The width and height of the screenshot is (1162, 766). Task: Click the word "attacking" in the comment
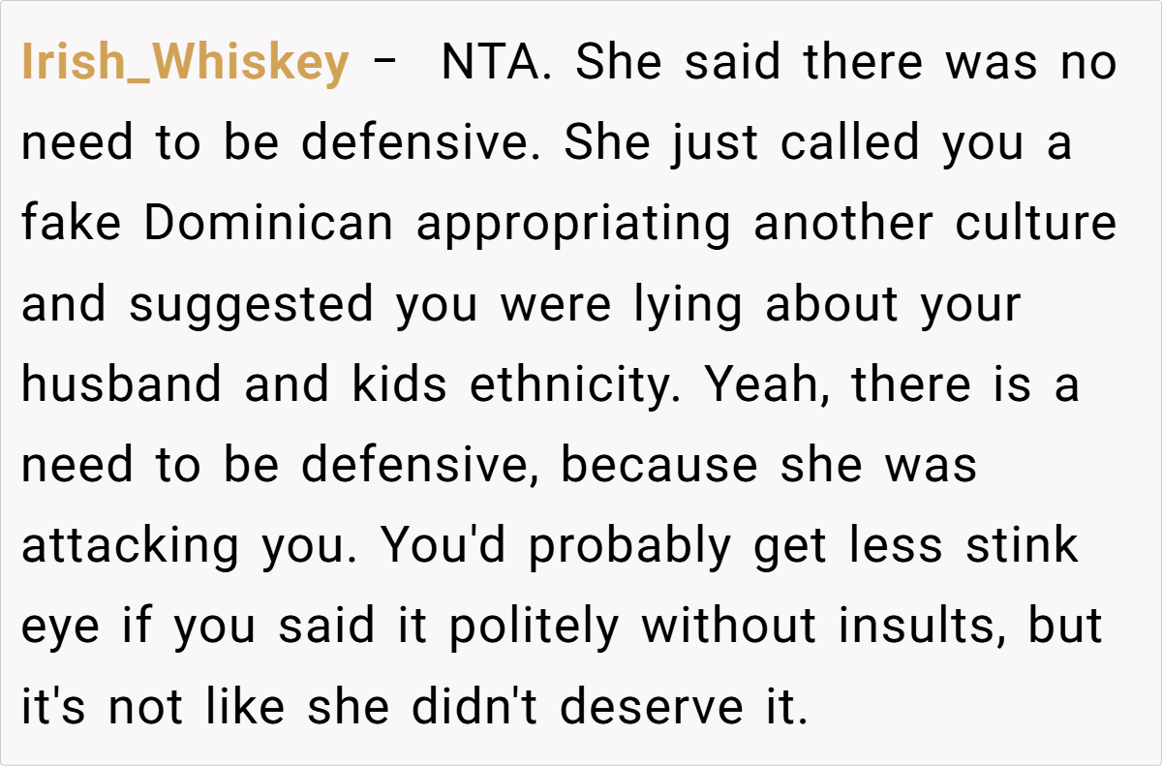point(131,545)
